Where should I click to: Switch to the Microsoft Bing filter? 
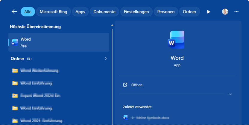[x=53, y=12]
